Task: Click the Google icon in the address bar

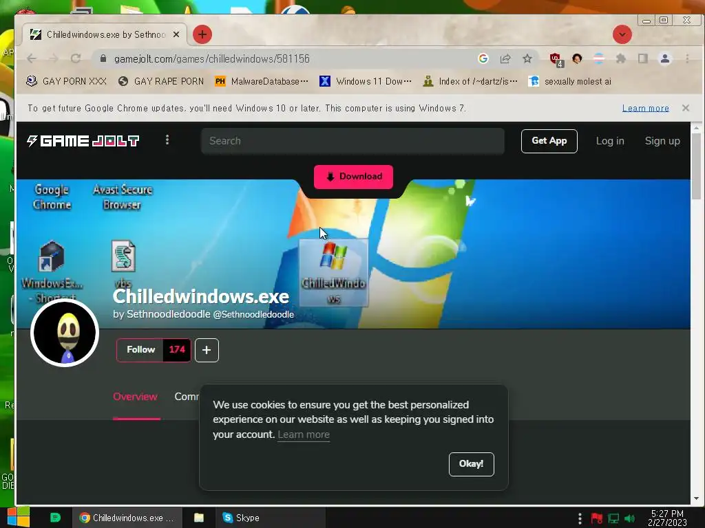Action: click(x=483, y=58)
